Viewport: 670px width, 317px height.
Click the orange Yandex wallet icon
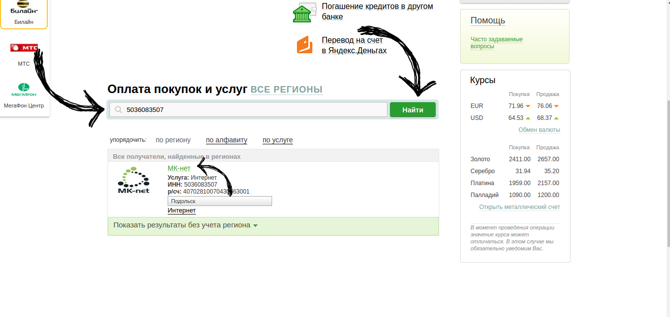(304, 45)
